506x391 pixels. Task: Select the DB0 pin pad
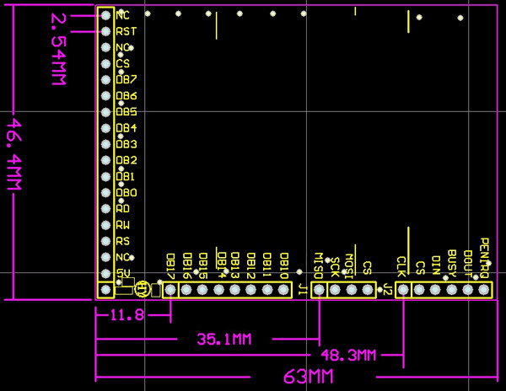pyautogui.click(x=106, y=193)
